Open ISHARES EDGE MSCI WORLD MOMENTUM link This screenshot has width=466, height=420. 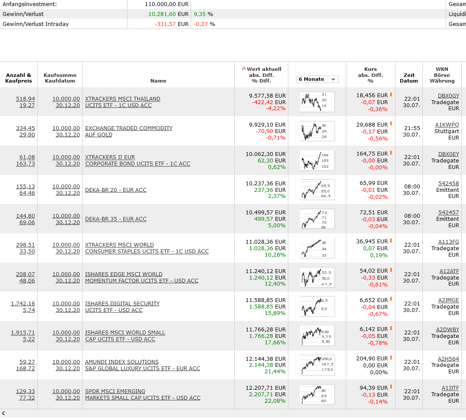point(124,274)
